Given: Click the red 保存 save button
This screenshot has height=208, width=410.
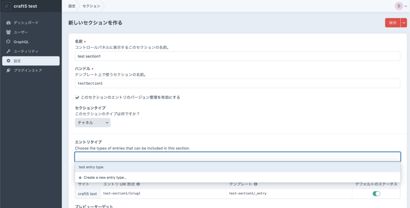Looking at the screenshot, I should tap(393, 23).
